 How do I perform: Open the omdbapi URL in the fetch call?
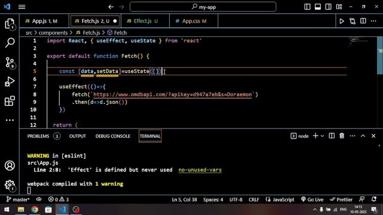(x=172, y=94)
